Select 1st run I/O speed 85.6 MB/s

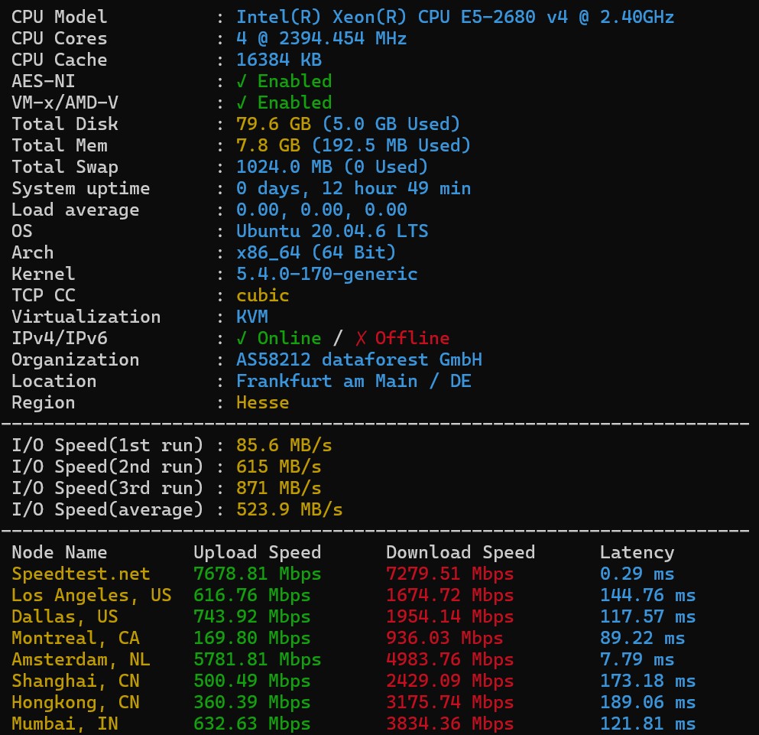coord(284,445)
